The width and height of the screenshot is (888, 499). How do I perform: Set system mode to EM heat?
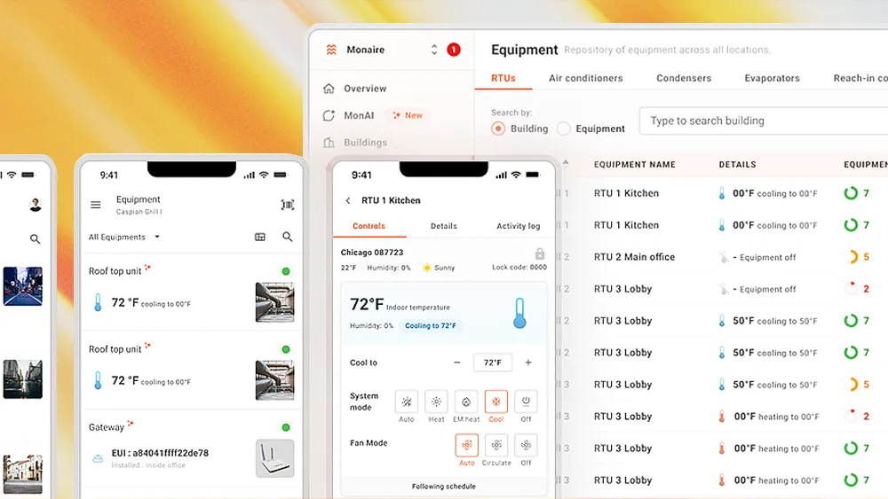coord(466,402)
